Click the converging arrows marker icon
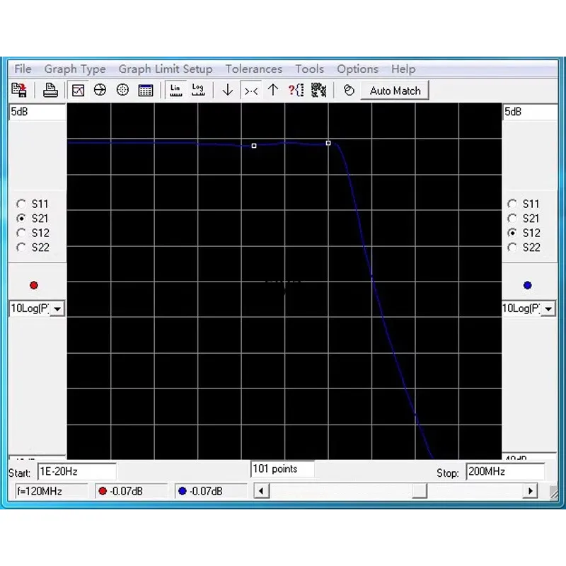The image size is (566, 566). 251,91
